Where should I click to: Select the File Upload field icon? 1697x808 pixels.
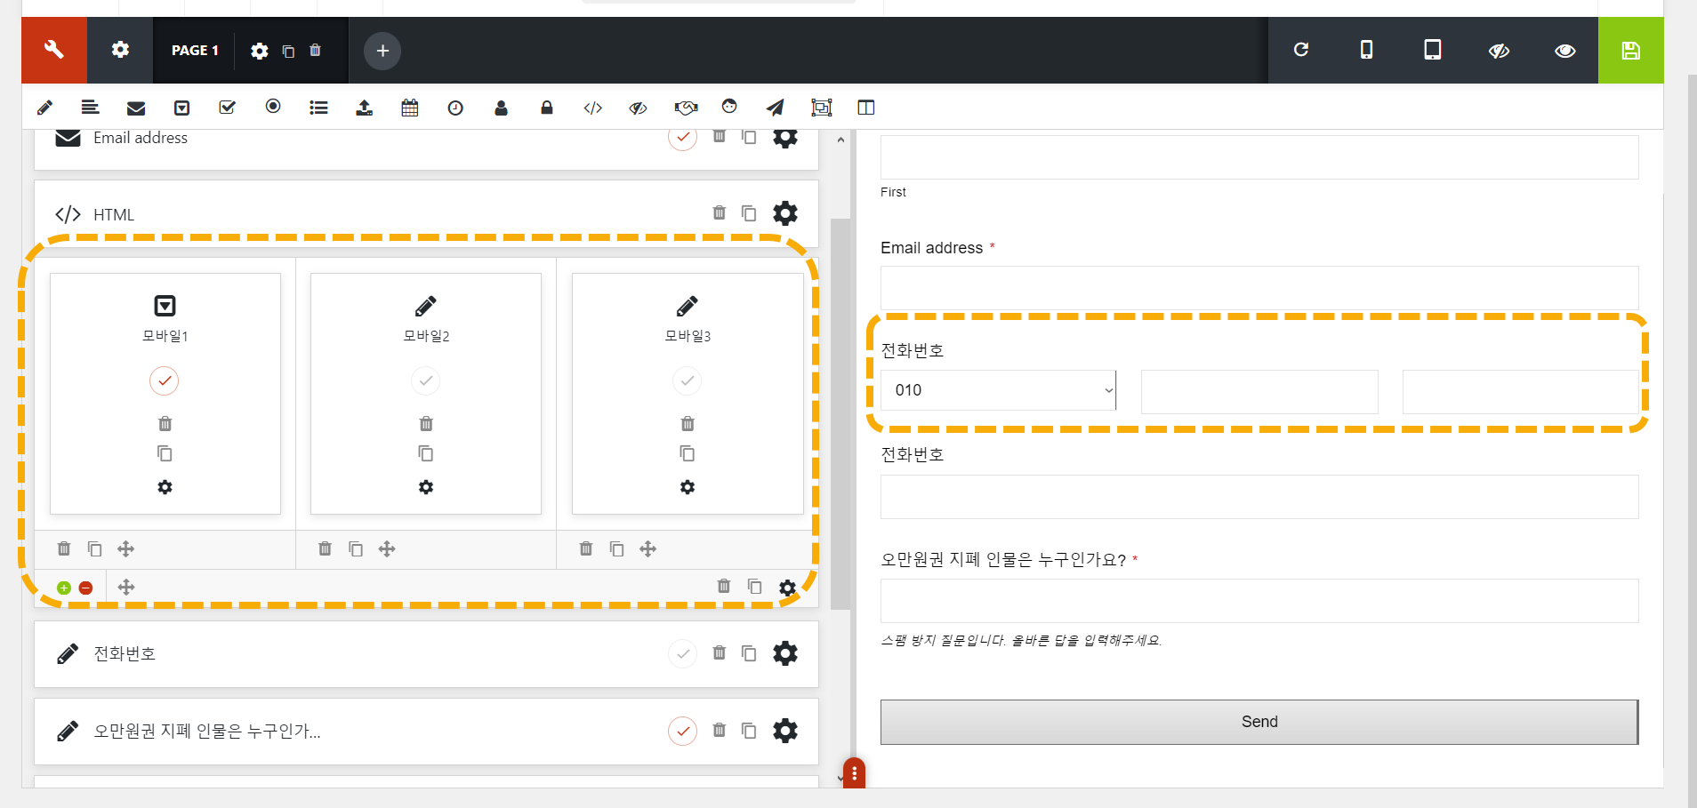click(x=364, y=107)
